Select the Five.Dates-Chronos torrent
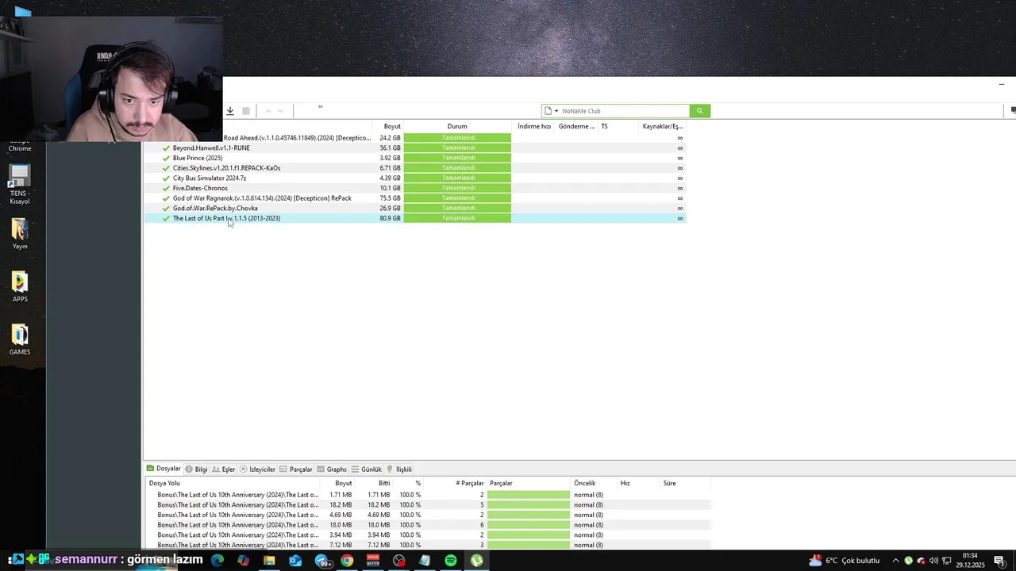This screenshot has width=1016, height=571. click(x=200, y=188)
